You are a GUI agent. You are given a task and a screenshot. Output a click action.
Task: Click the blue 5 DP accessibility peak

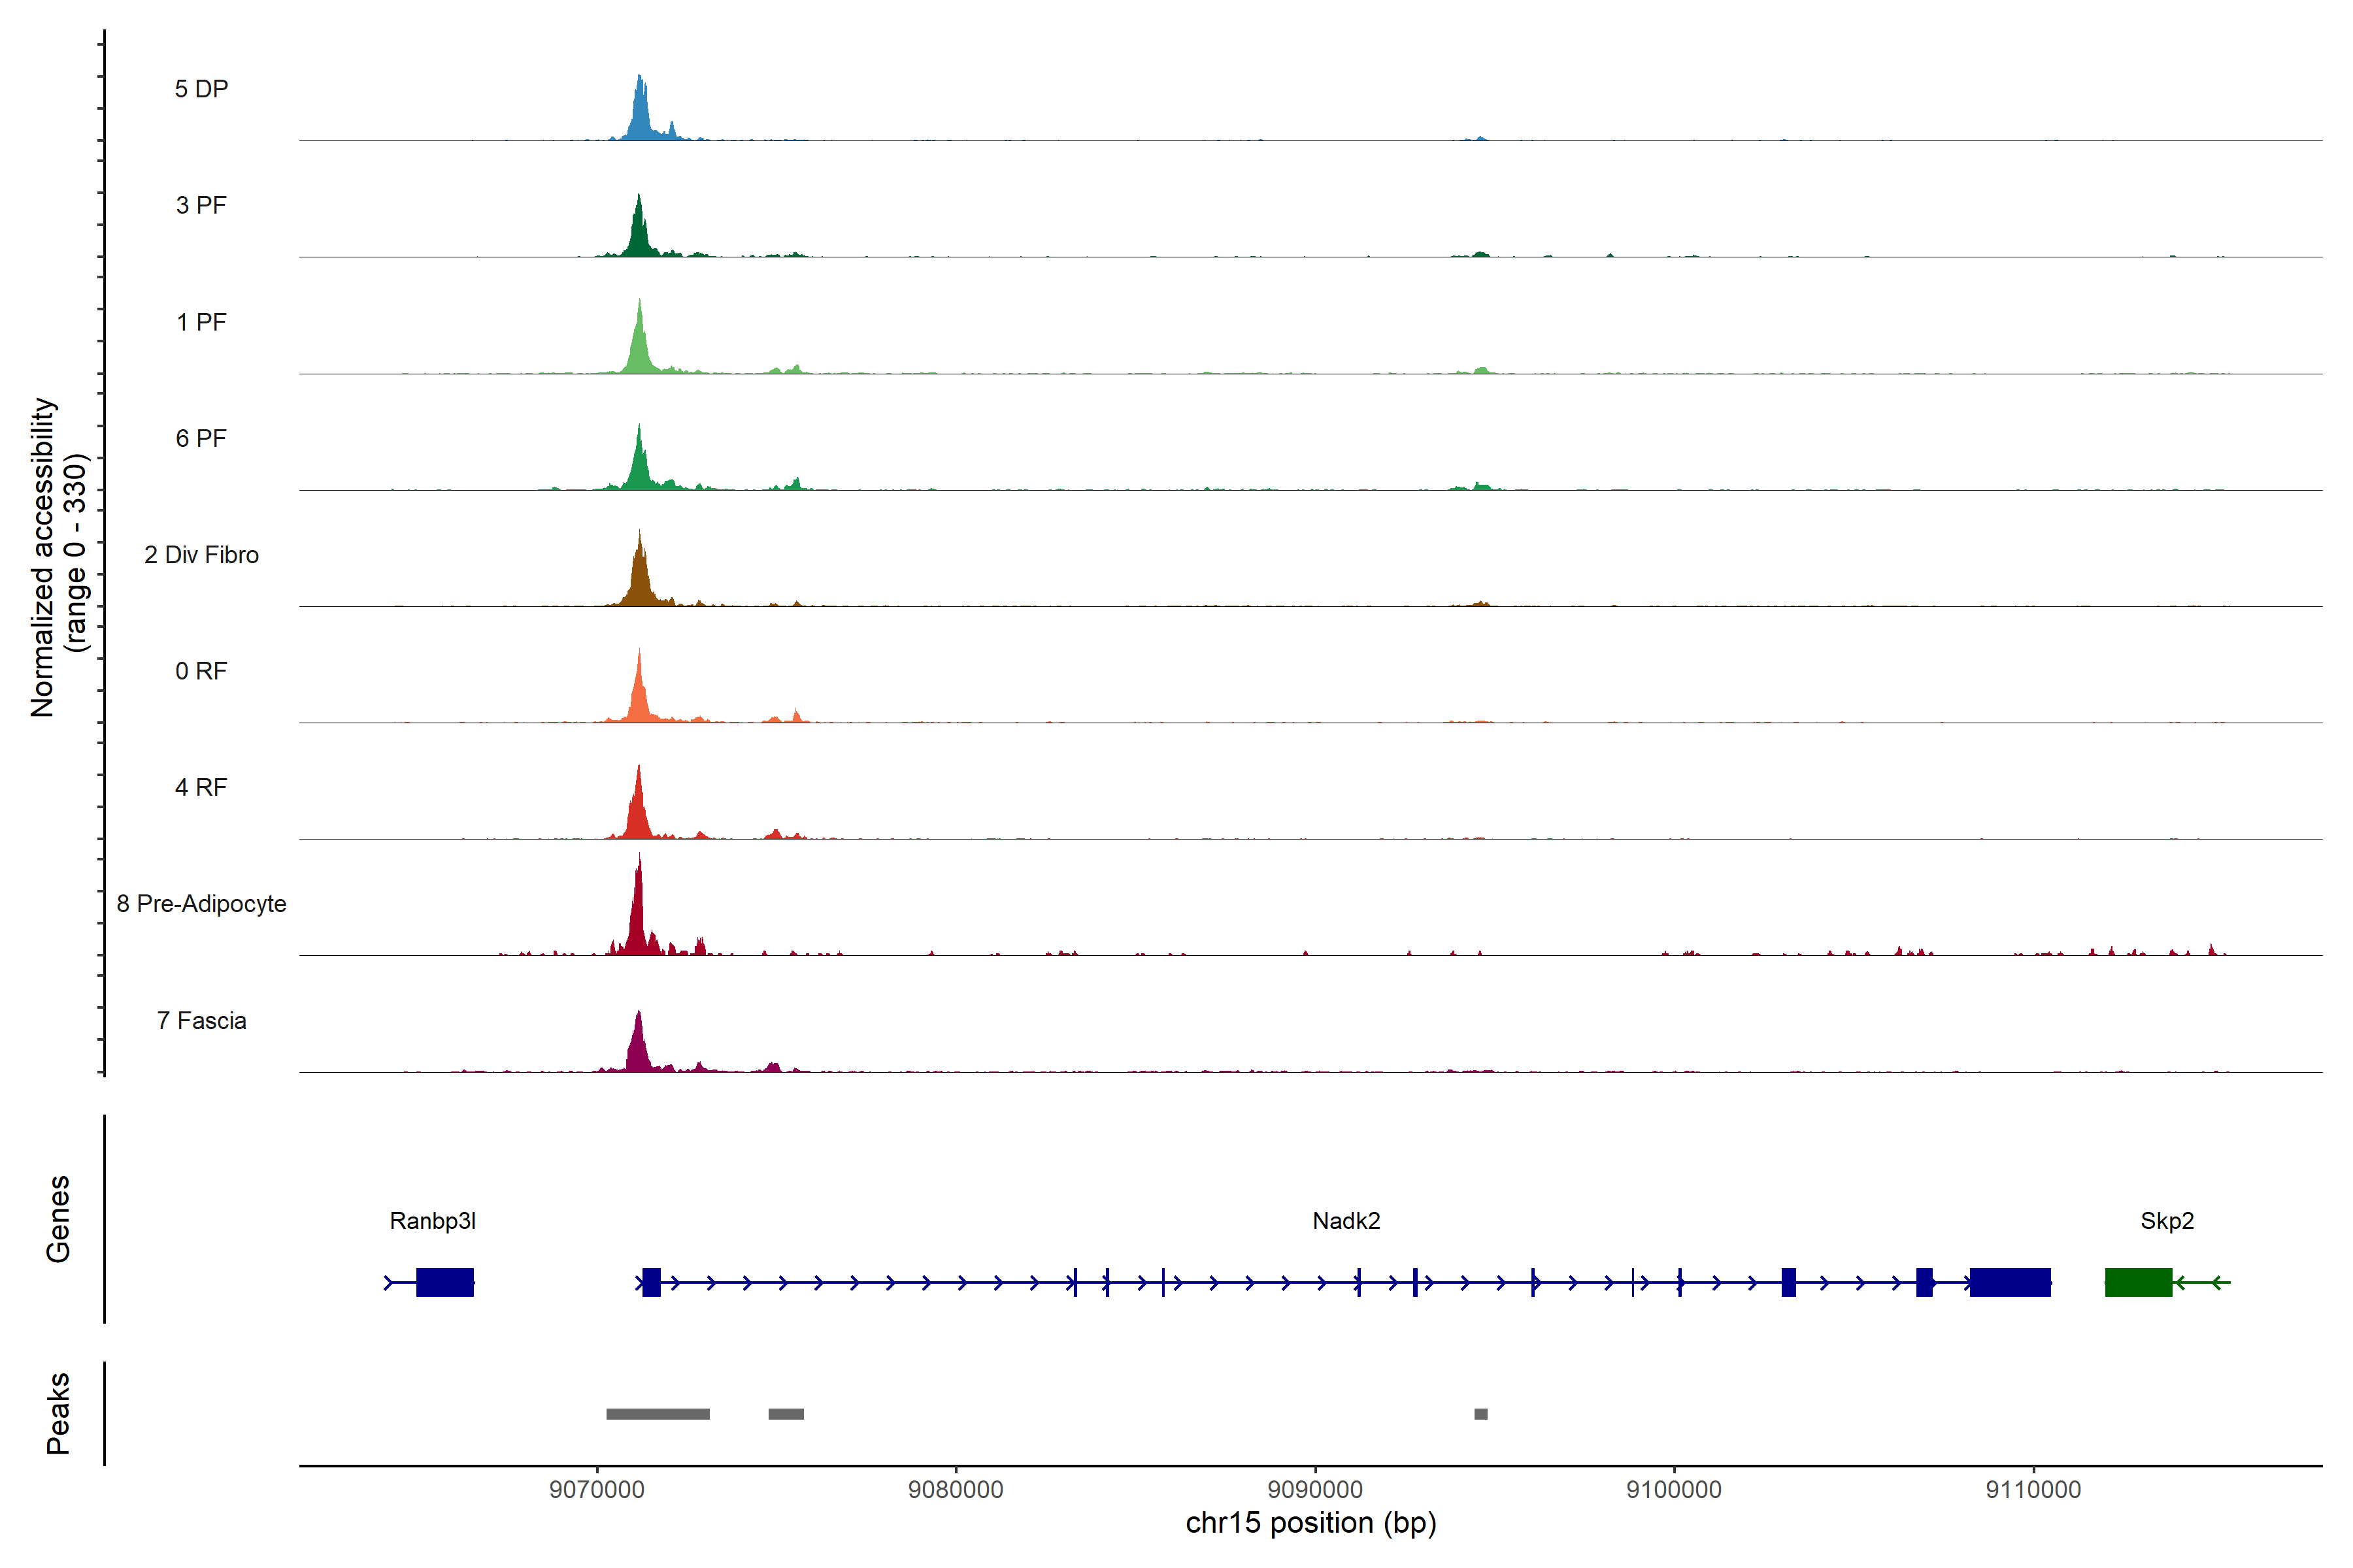[641, 115]
